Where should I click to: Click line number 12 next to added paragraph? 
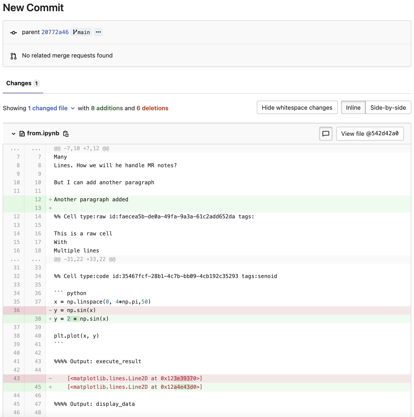[38, 199]
